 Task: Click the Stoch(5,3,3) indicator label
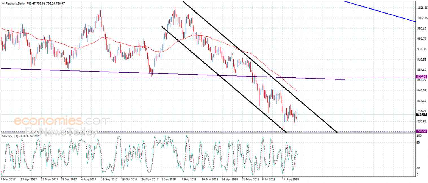(11, 136)
